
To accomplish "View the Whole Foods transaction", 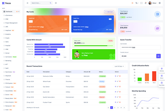I will 115,81.
